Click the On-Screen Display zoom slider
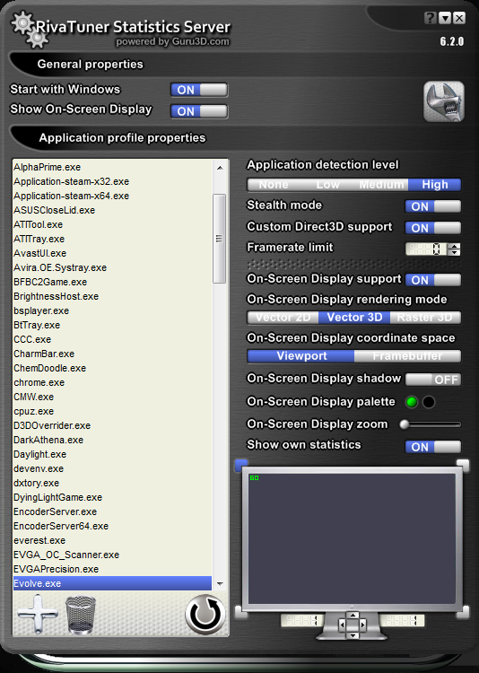Viewport: 479px width, 673px height. (430, 424)
